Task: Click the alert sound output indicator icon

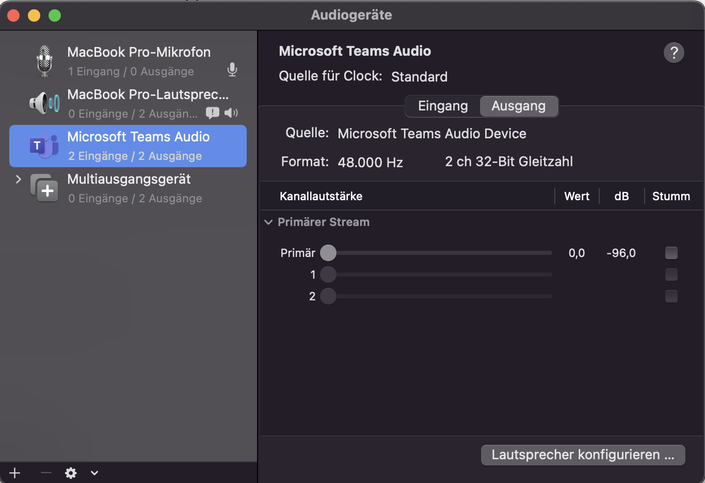Action: pyautogui.click(x=212, y=112)
